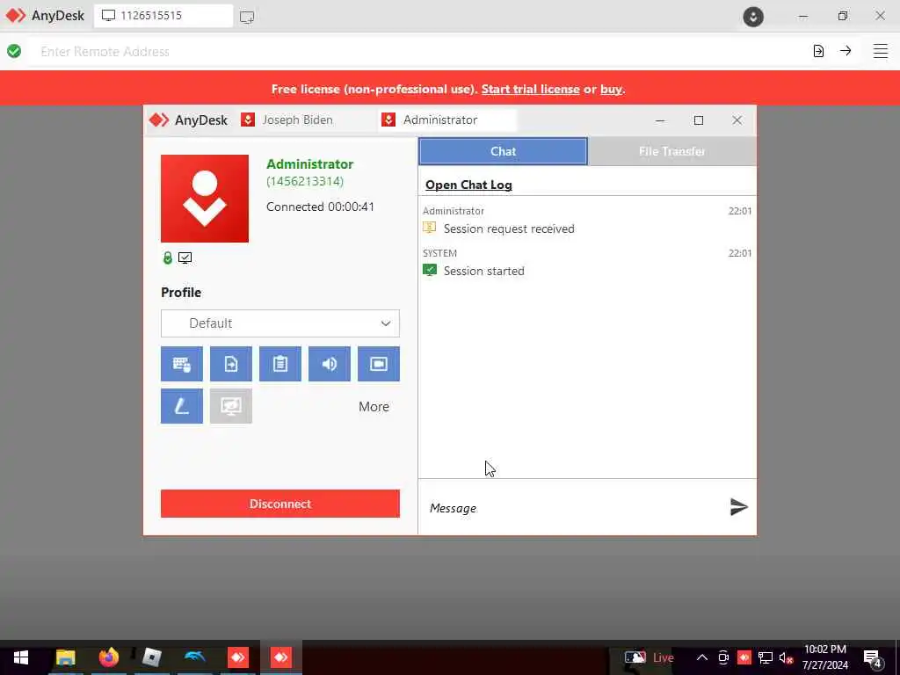Click connect arrow beside address bar
This screenshot has height=675, width=900.
click(846, 51)
